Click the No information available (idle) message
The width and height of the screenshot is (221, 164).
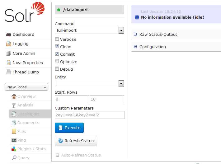[173, 17]
